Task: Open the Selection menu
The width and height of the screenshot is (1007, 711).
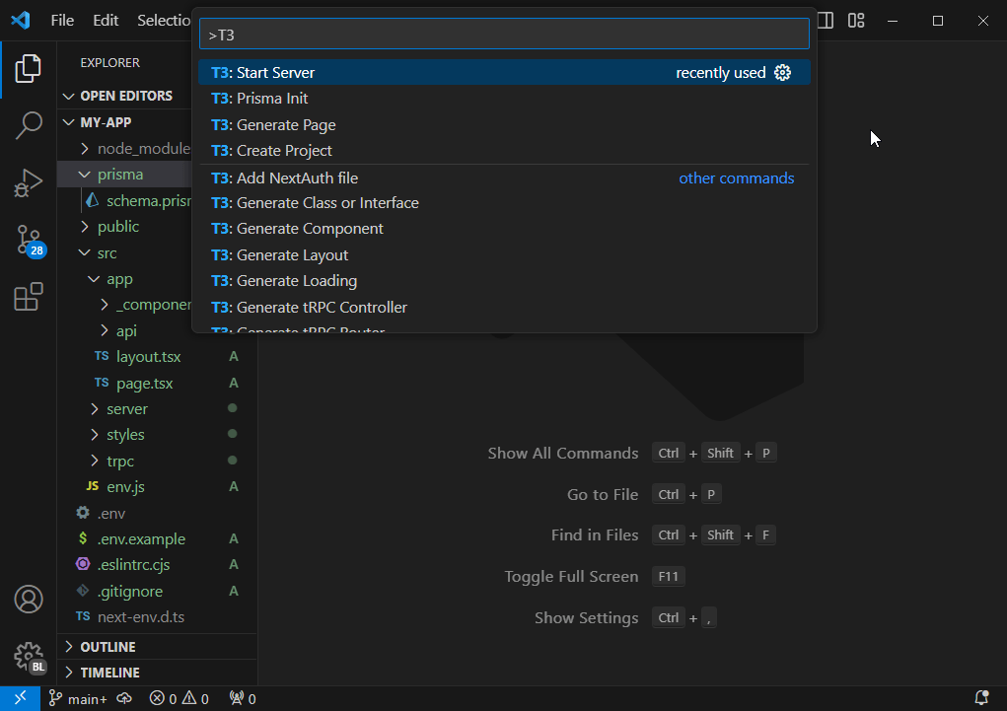Action: [x=163, y=21]
